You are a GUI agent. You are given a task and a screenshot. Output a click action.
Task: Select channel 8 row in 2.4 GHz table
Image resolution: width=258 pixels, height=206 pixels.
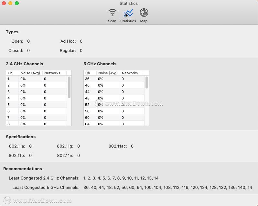(36, 123)
